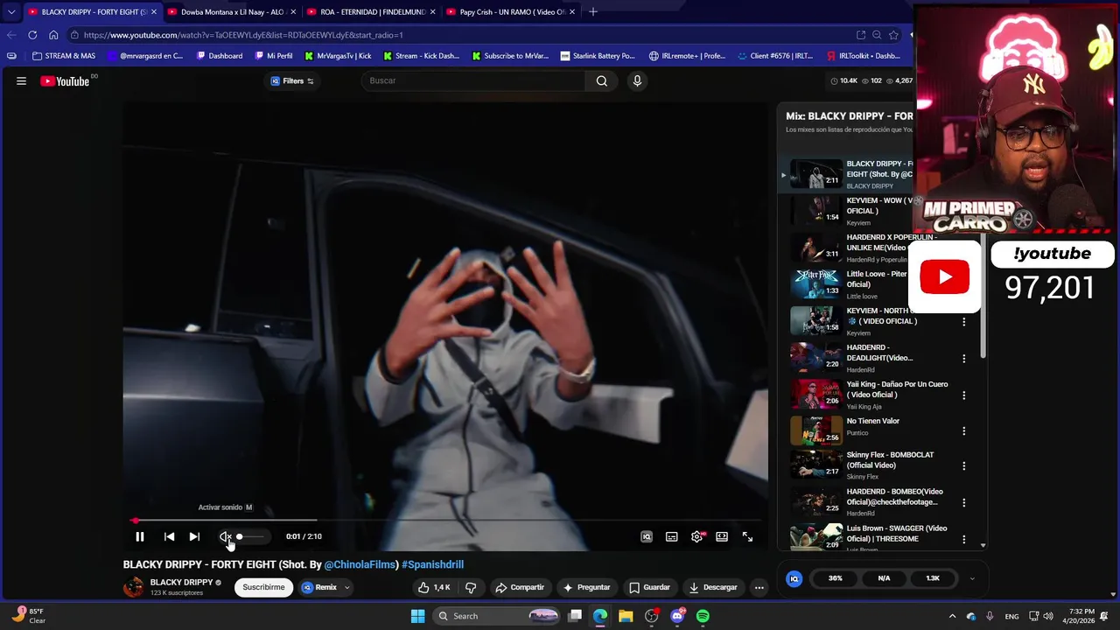Image resolution: width=1120 pixels, height=630 pixels.
Task: Skip to next video in player
Action: (x=194, y=536)
